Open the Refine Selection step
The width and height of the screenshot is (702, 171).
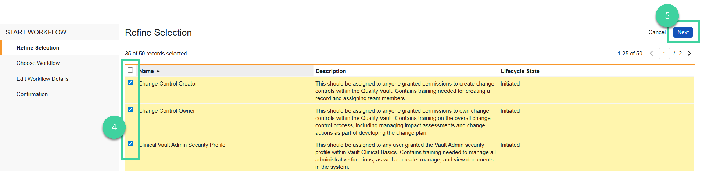tap(38, 48)
